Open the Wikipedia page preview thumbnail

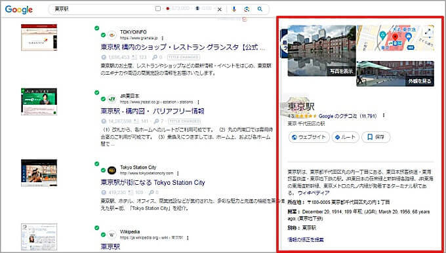tap(39, 237)
